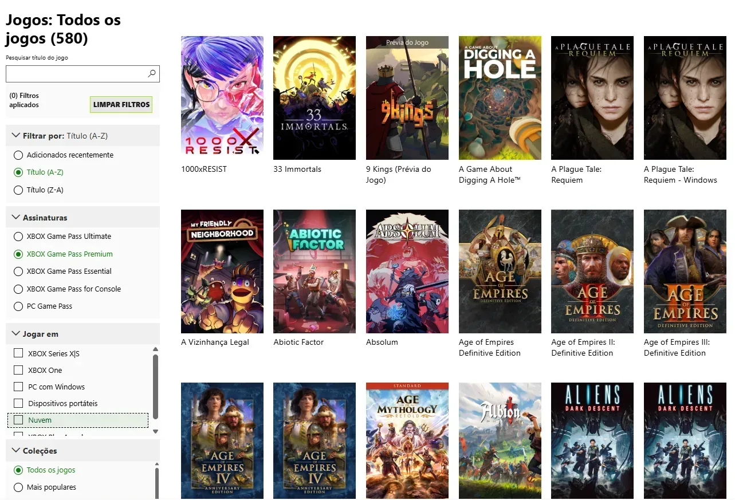Click Age of Empires II: Definitive Edition title
The image size is (735, 500).
pyautogui.click(x=583, y=348)
